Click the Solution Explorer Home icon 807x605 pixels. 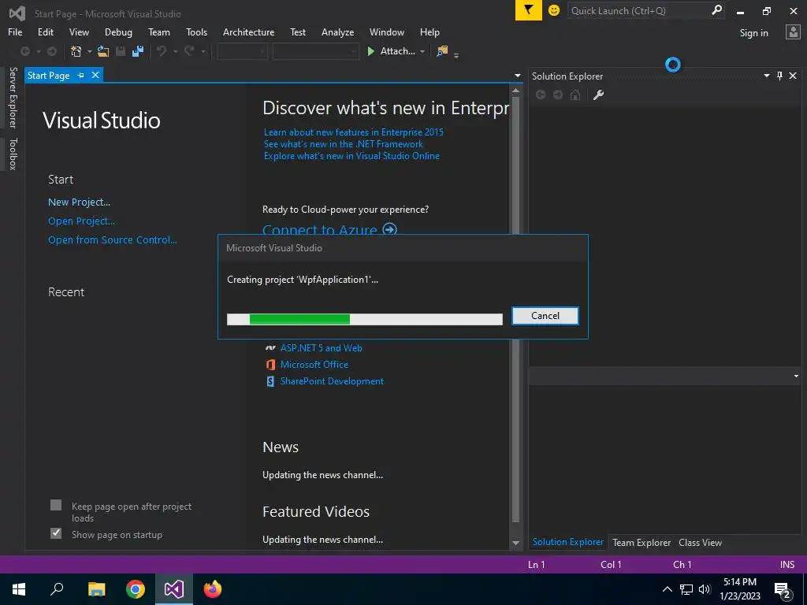[x=575, y=95]
